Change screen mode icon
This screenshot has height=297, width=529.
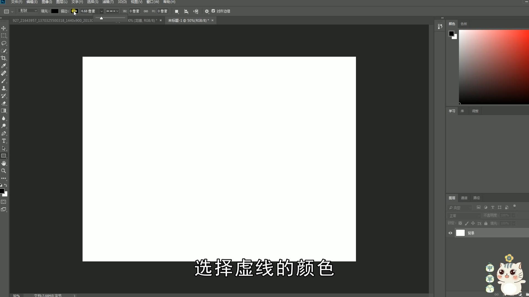[4, 210]
